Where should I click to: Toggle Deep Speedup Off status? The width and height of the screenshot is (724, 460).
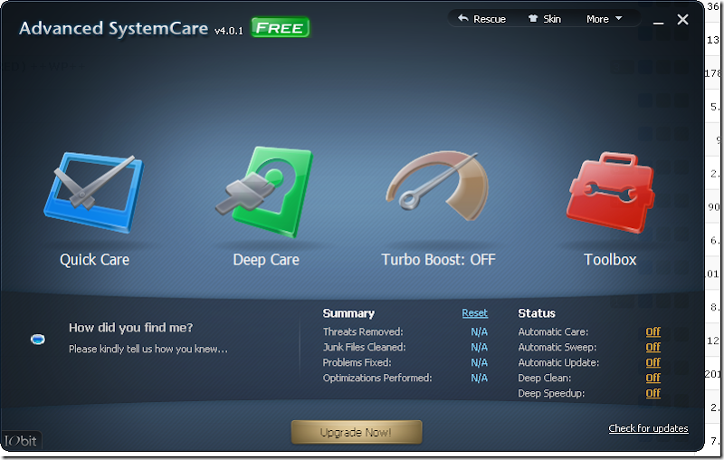pos(653,393)
